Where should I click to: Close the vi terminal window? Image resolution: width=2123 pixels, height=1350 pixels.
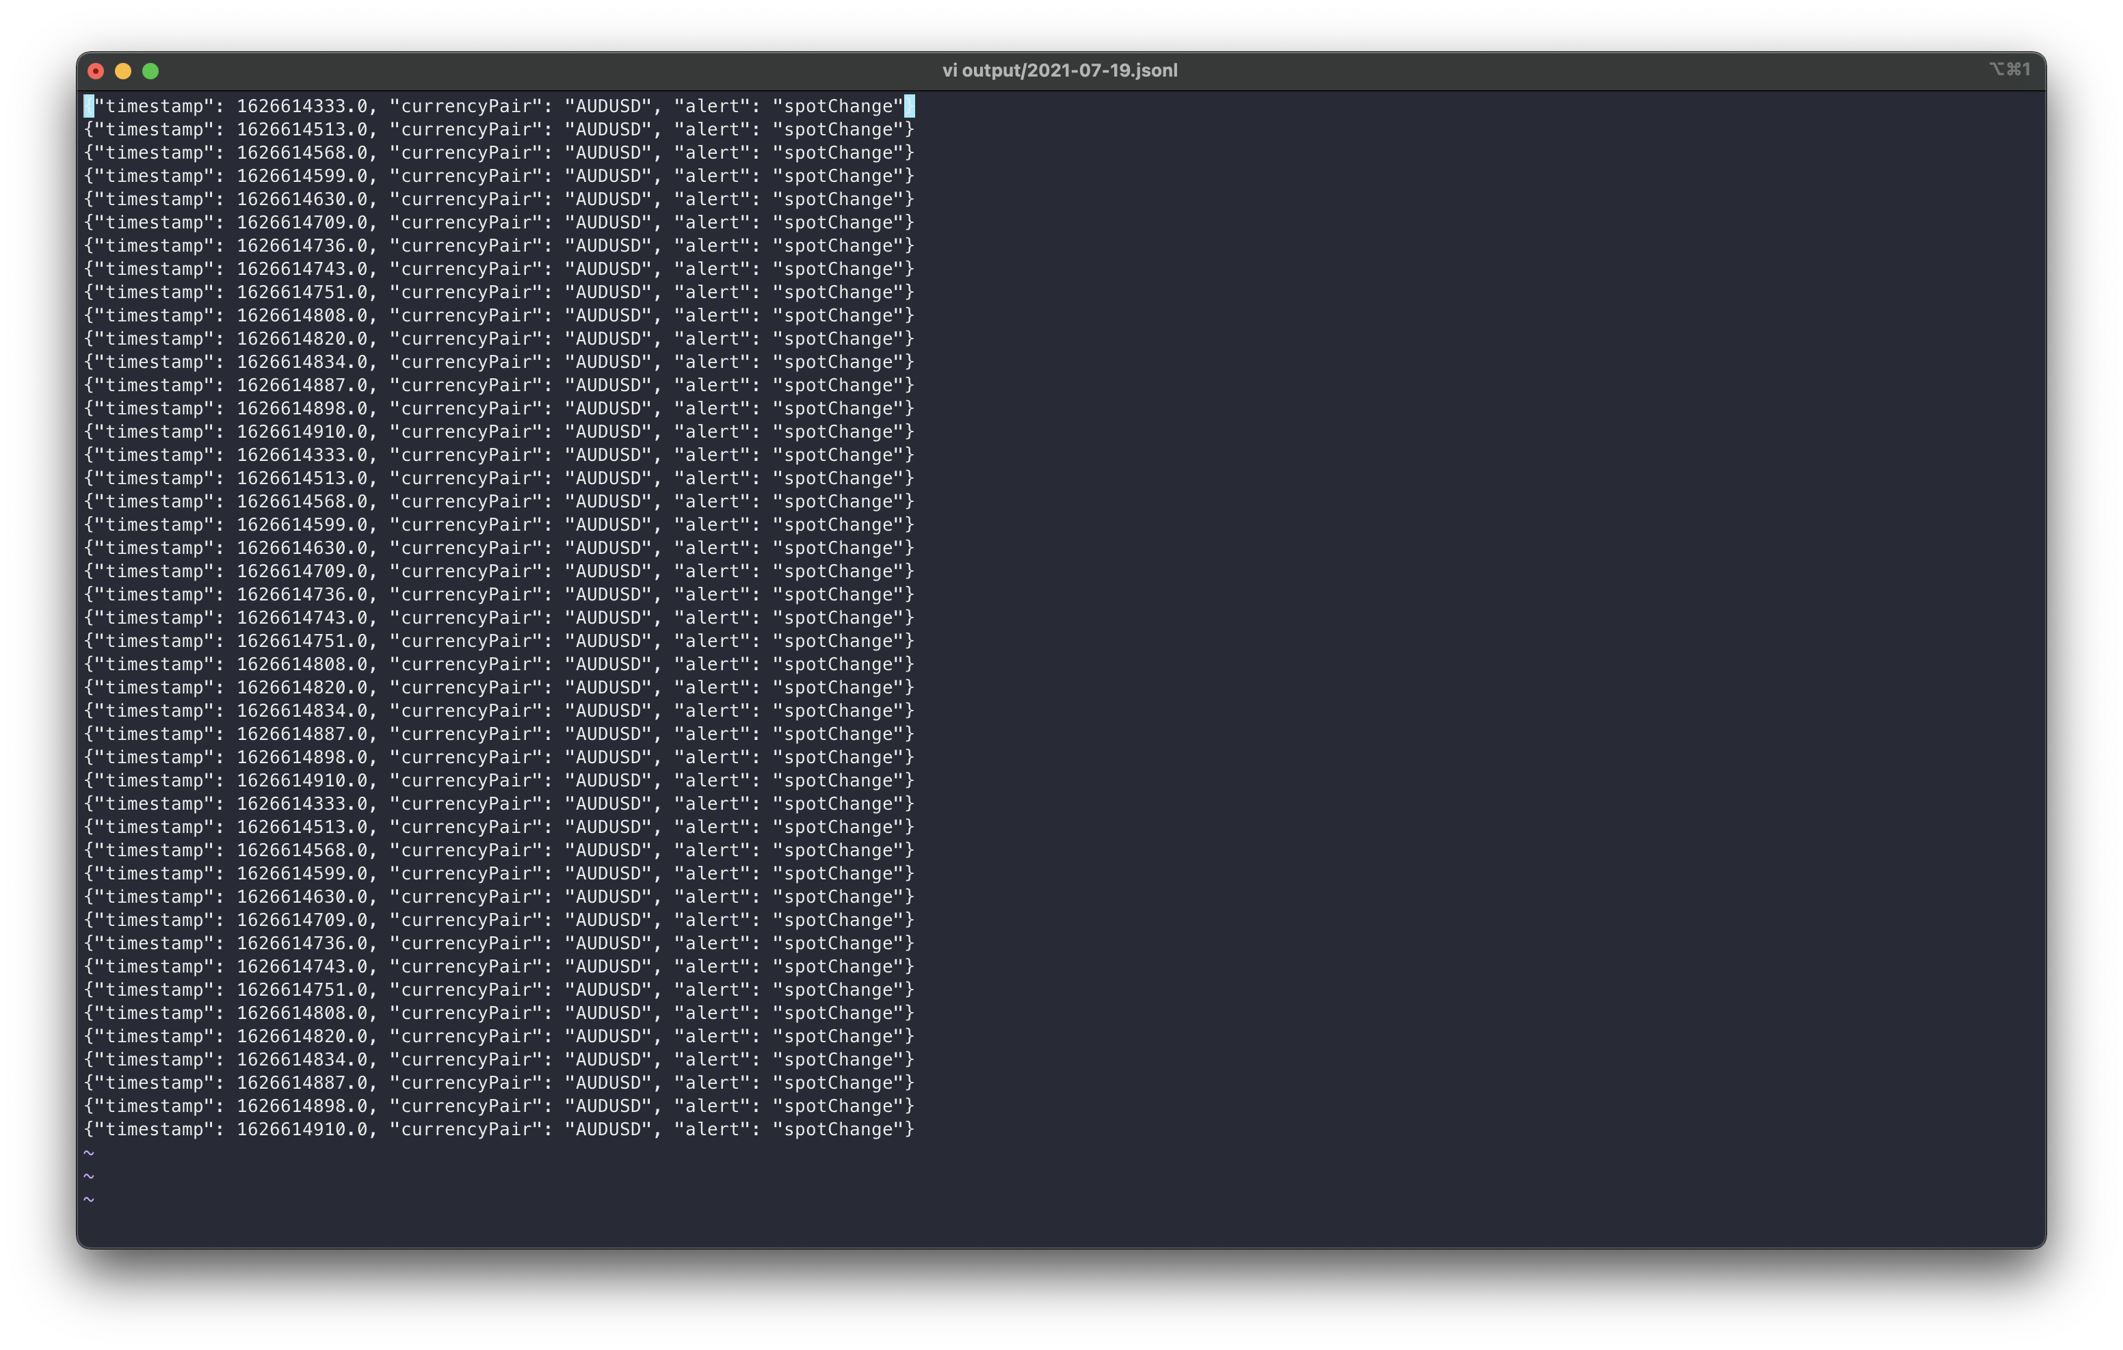(96, 71)
